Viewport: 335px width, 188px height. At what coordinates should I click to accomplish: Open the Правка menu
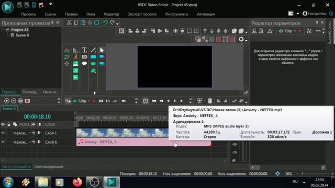pyautogui.click(x=71, y=14)
